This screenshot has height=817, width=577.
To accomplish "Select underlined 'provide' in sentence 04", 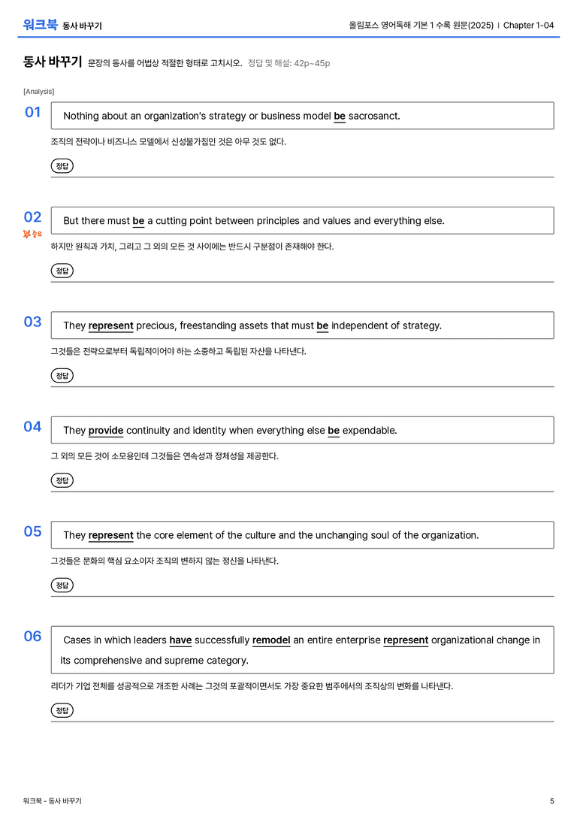I will pos(106,431).
